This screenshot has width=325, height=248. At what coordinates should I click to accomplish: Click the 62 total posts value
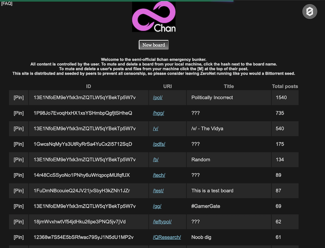[x=278, y=222]
